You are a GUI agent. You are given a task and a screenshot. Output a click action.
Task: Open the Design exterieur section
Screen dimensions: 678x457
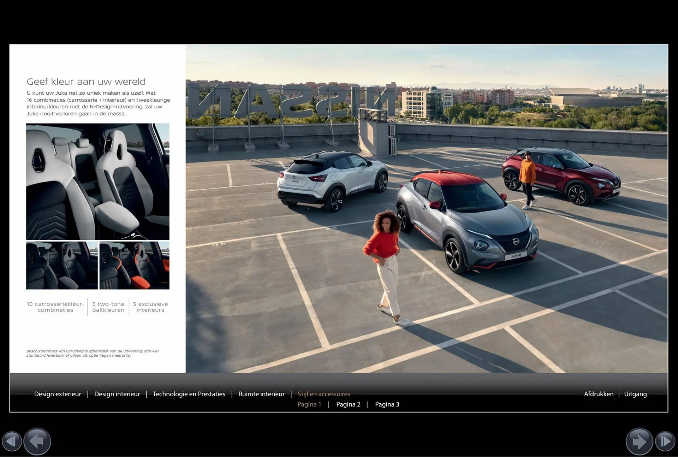[57, 394]
